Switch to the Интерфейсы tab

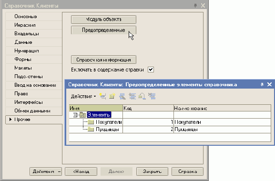coord(34,102)
